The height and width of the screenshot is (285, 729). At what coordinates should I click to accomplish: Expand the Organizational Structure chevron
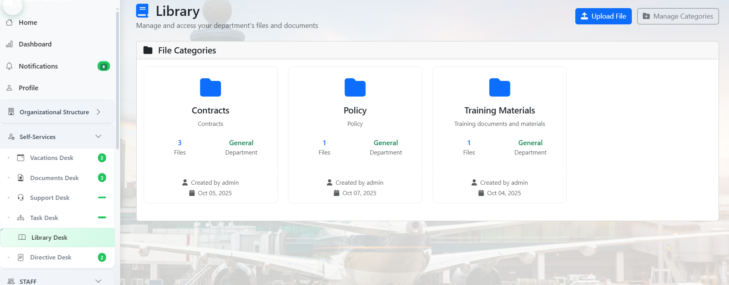98,112
